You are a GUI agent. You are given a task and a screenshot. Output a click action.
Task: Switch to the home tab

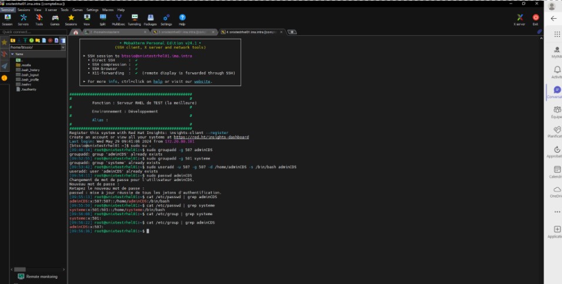75,32
